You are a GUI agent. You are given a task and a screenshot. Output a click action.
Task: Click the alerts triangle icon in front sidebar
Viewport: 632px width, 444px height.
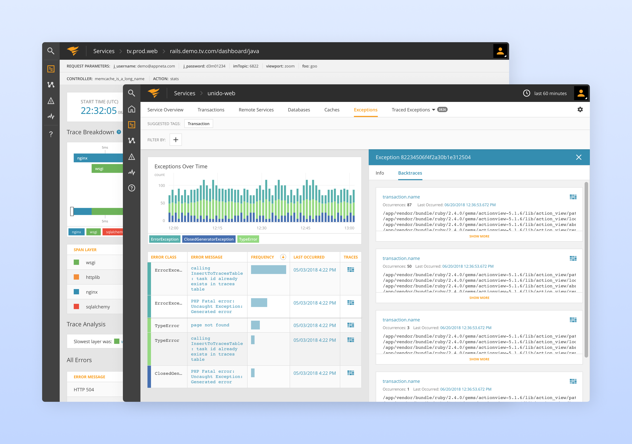click(x=131, y=157)
